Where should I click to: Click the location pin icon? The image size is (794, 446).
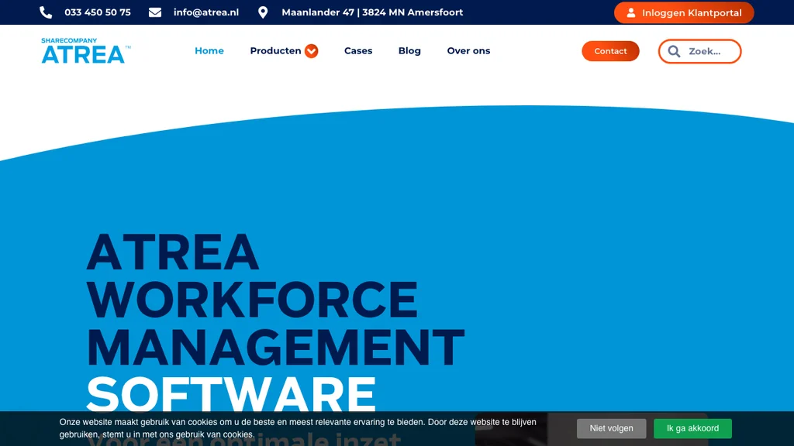[262, 12]
